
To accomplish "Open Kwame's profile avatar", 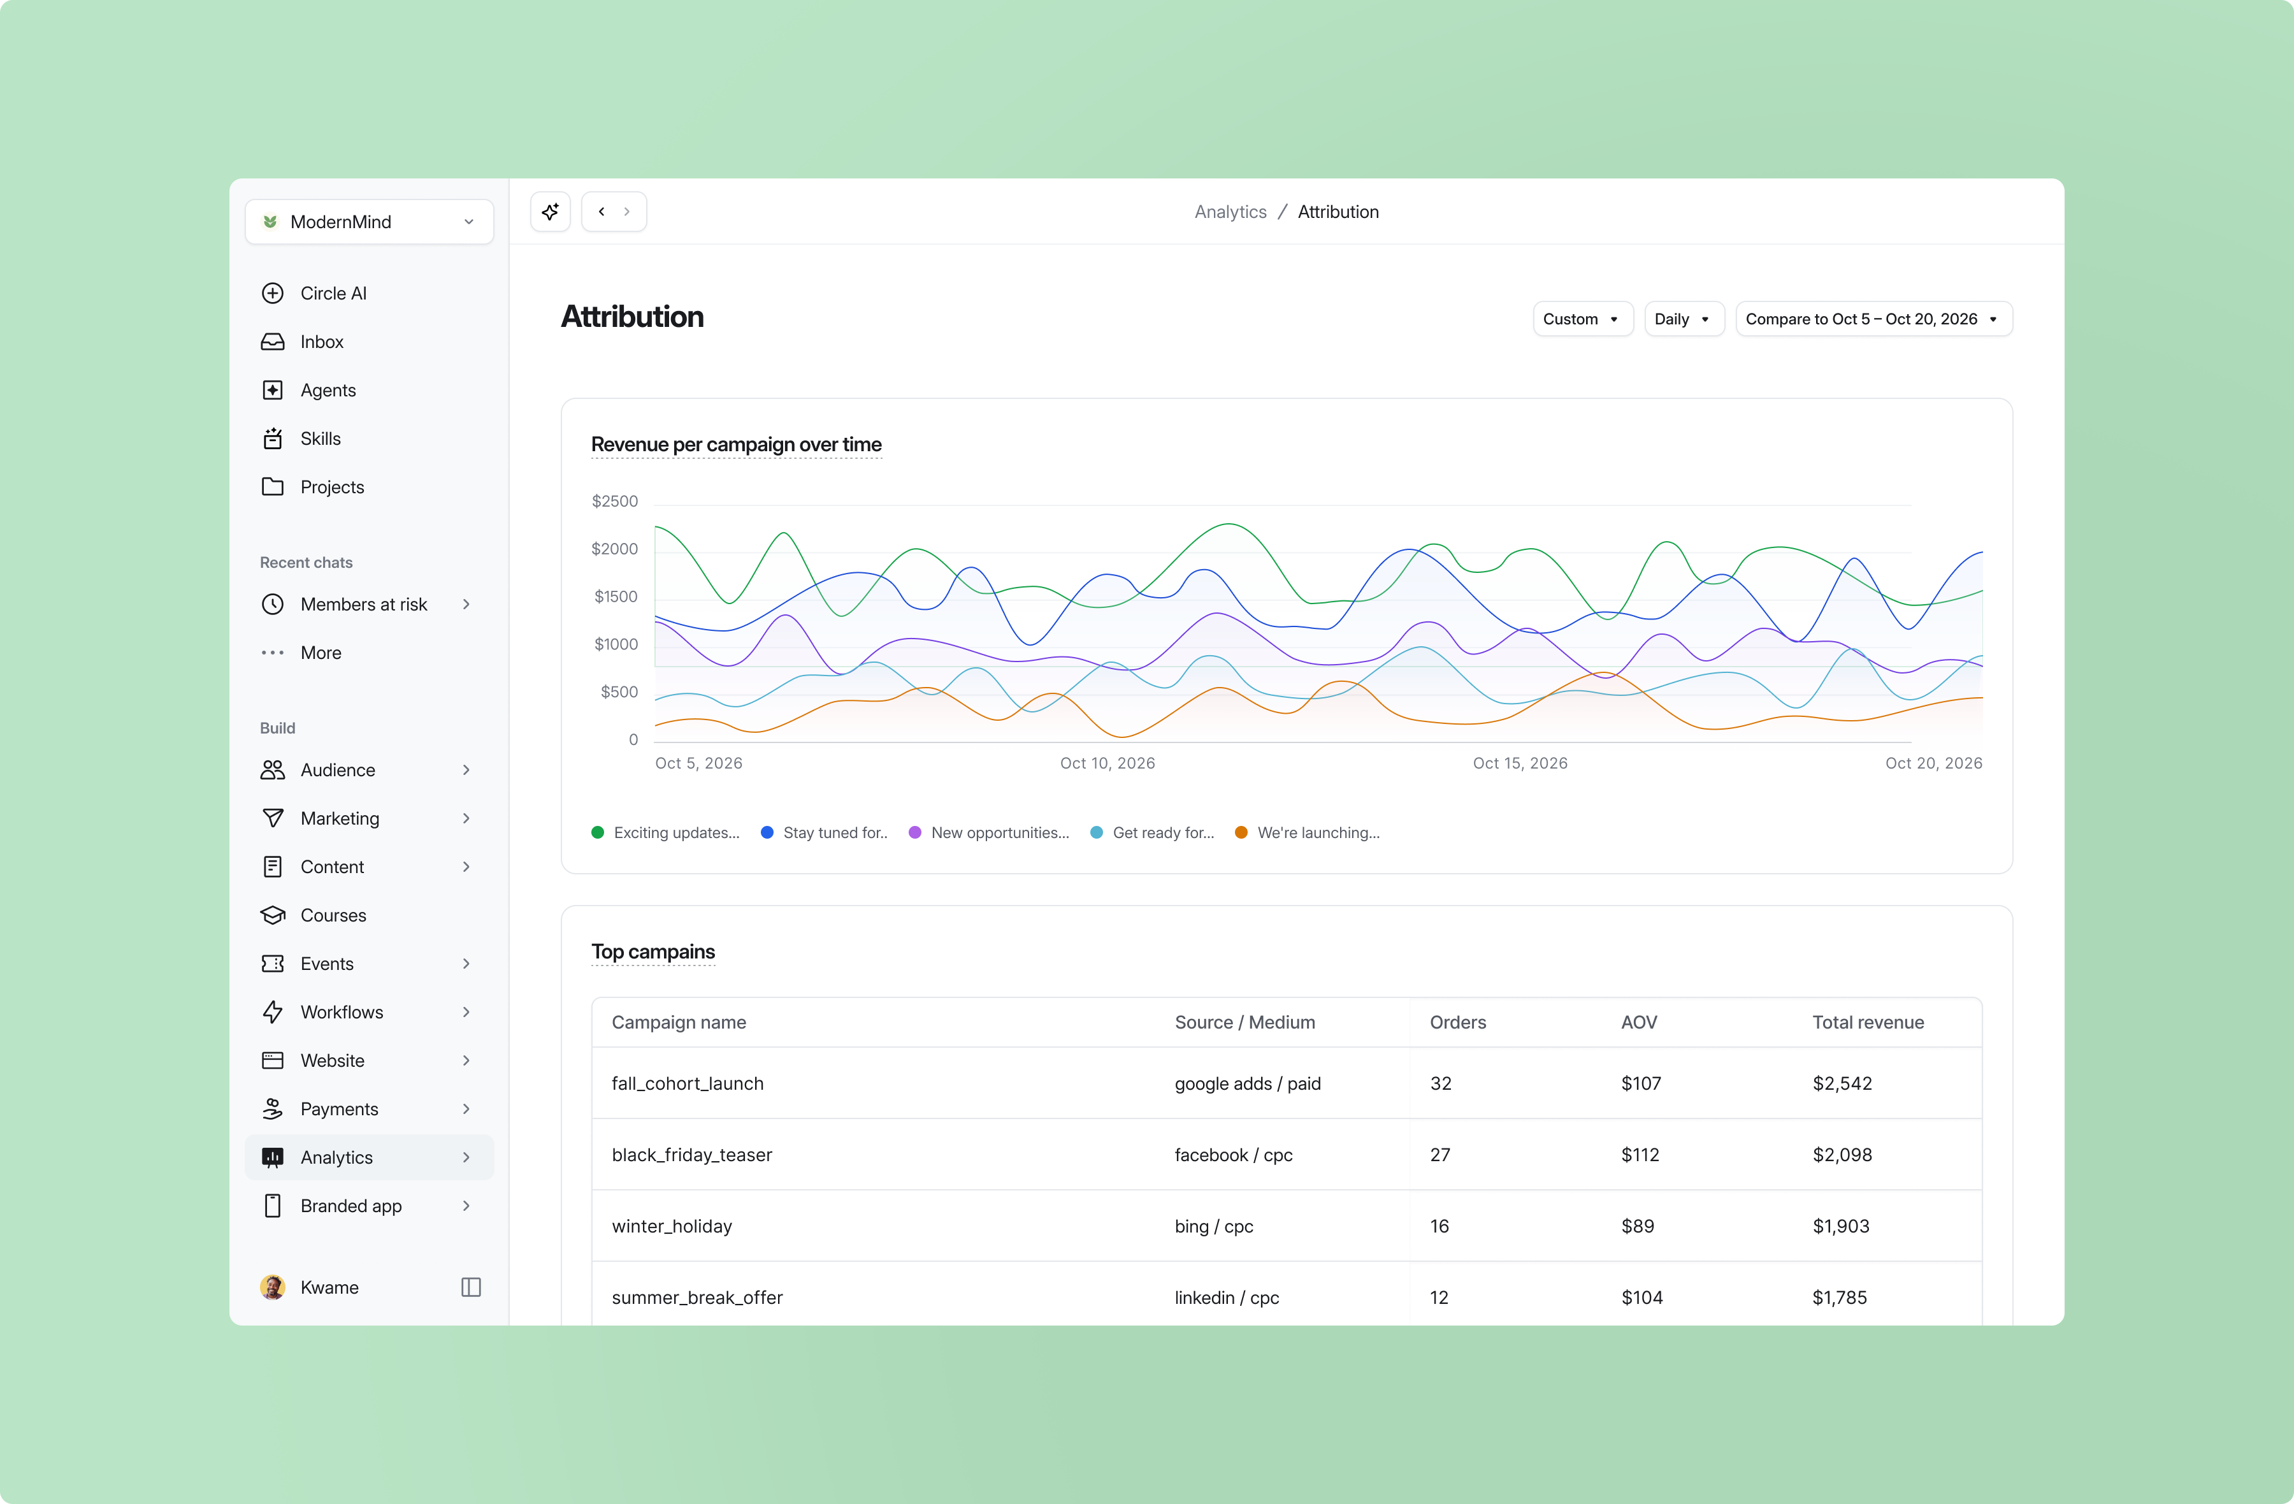I will point(273,1287).
